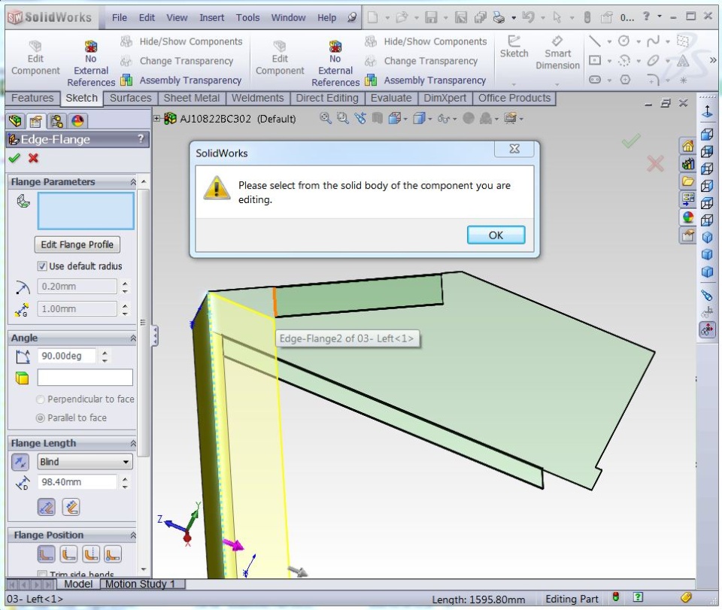Click the Print icon in toolbar
722x610 pixels.
pos(499,17)
